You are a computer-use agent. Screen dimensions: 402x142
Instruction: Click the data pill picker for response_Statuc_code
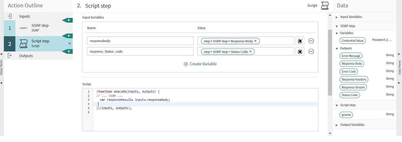click(x=300, y=51)
